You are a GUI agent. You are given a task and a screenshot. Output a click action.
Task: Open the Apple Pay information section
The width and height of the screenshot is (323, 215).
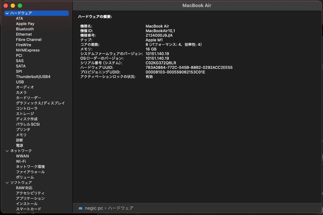tap(25, 24)
